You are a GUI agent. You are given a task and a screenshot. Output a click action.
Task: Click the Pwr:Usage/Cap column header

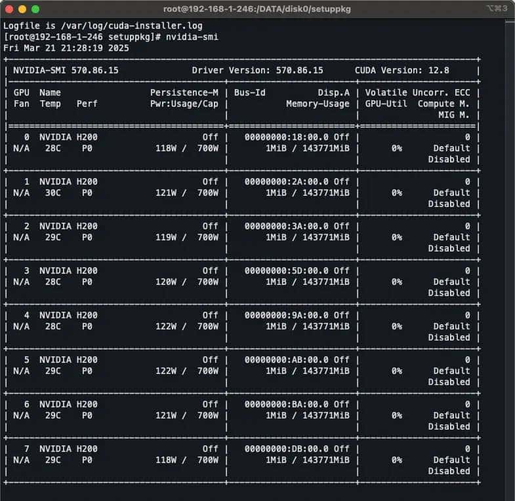click(x=184, y=103)
